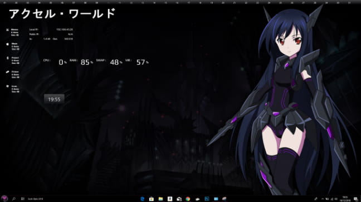This screenshot has height=202, width=361.
Task: Open the taskbar date and time
Action: point(345,199)
